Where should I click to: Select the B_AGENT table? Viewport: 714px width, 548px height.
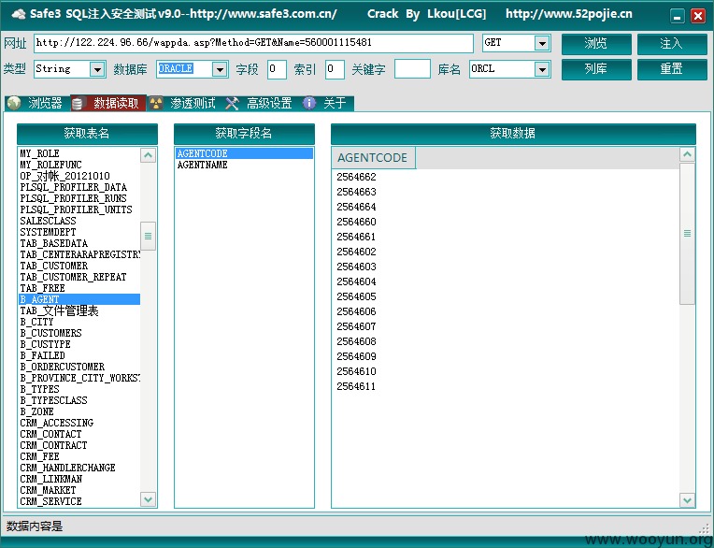pyautogui.click(x=79, y=299)
